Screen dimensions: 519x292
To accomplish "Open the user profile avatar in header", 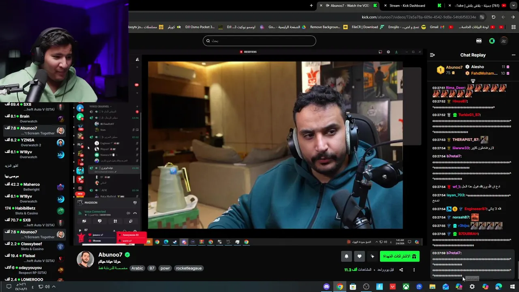I will click(504, 41).
